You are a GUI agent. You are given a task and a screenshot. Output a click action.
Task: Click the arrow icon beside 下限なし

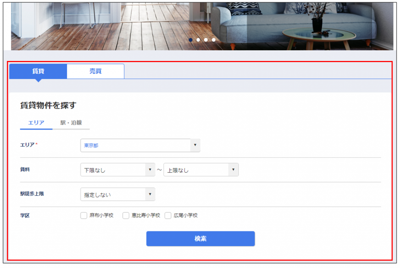coord(150,170)
